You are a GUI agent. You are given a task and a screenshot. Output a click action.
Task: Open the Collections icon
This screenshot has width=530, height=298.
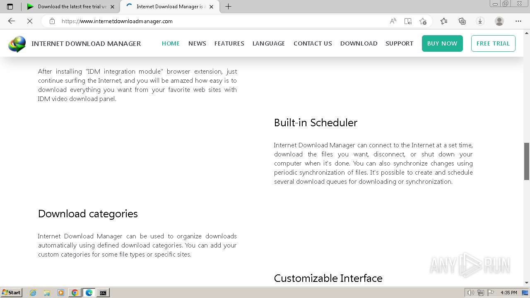coord(462,21)
